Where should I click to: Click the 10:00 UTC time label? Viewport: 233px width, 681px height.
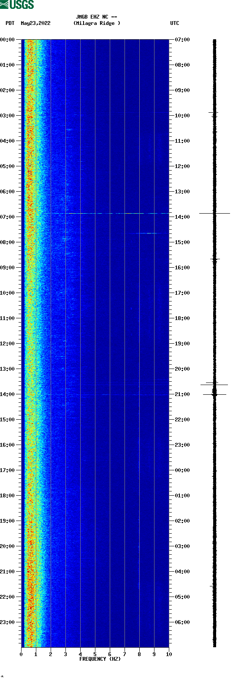click(x=182, y=116)
